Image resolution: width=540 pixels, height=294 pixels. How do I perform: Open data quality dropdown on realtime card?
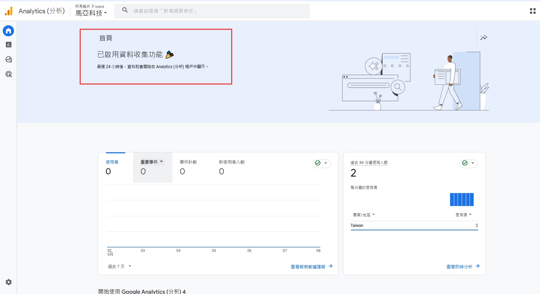(469, 163)
